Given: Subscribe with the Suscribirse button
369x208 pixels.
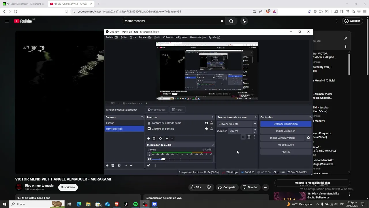Looking at the screenshot, I should coord(68,187).
